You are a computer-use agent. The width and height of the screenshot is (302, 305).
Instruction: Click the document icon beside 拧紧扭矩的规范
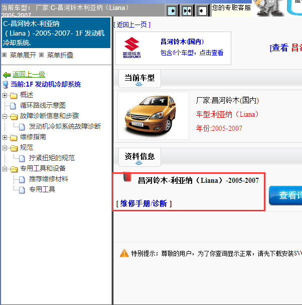22,159
